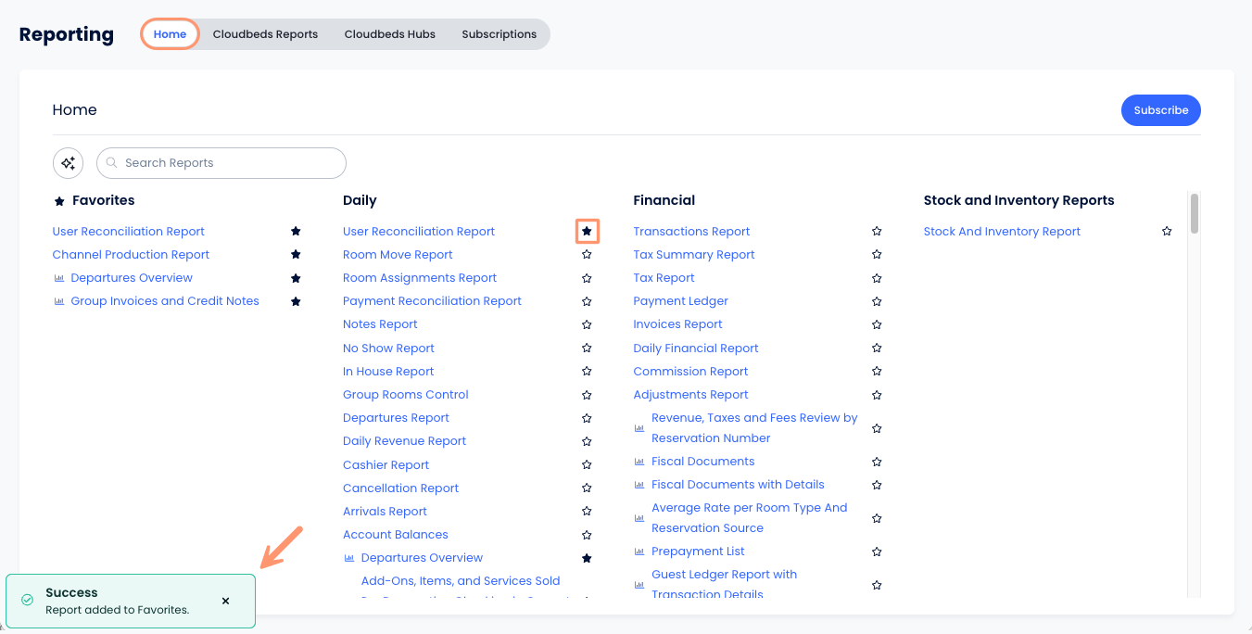Viewport: 1252px width, 634px height.
Task: Star the Arrivals Report
Action: (x=587, y=512)
